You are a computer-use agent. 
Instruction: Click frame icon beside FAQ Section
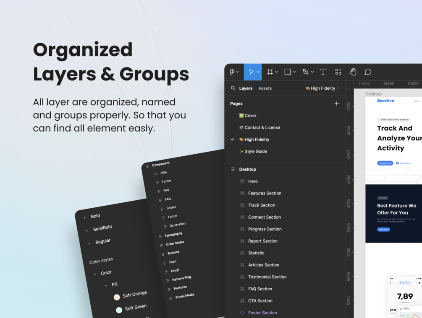pos(242,289)
